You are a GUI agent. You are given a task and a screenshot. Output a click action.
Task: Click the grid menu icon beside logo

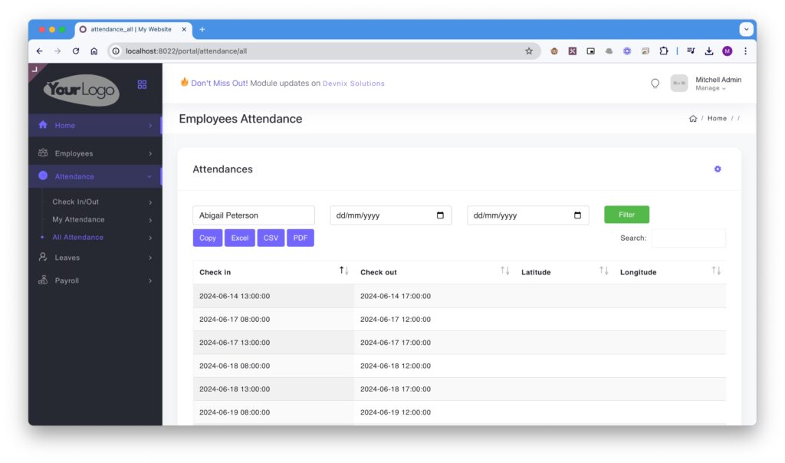(x=142, y=84)
